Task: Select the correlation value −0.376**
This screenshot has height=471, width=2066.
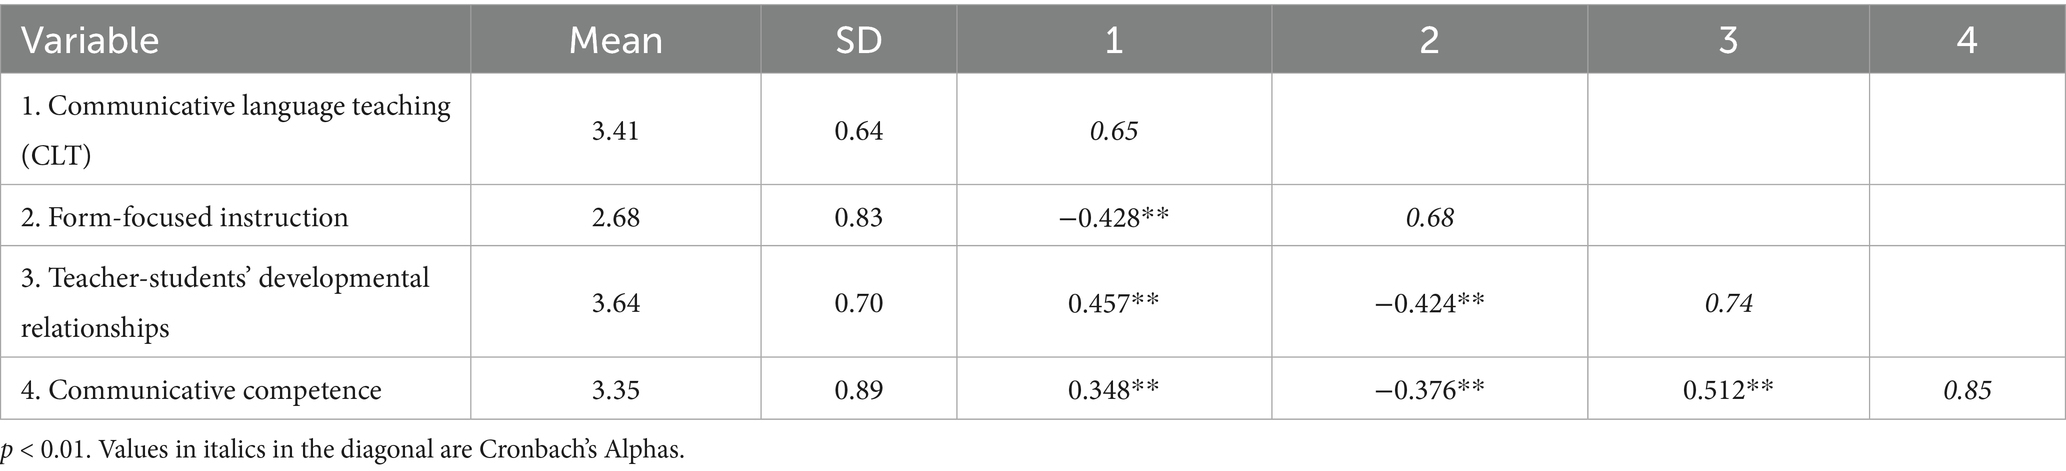Action: [1429, 389]
